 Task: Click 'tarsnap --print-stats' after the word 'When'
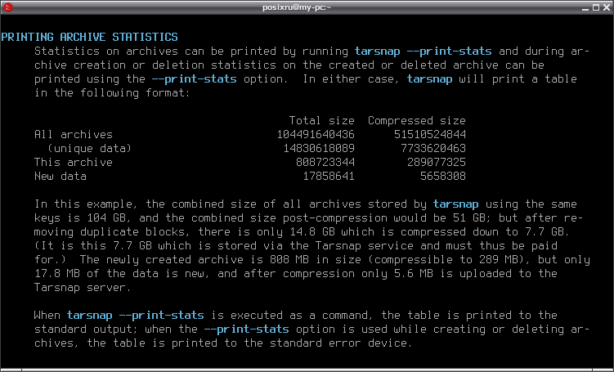pyautogui.click(x=136, y=315)
